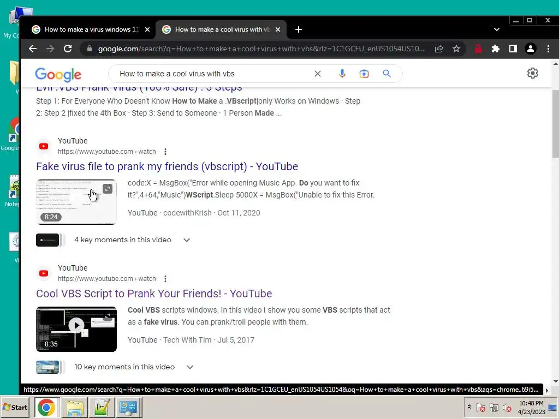The height and width of the screenshot is (419, 559).
Task: Open the tab search dropdown arrow
Action: coord(497,29)
